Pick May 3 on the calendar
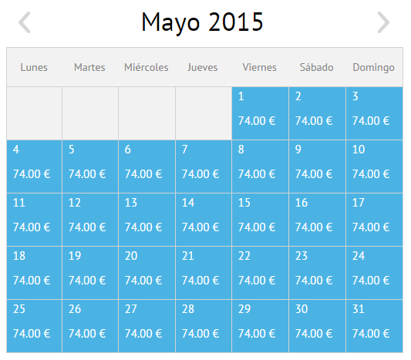The width and height of the screenshot is (411, 360). [375, 113]
